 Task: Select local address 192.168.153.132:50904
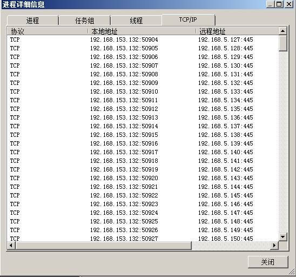tap(124, 39)
